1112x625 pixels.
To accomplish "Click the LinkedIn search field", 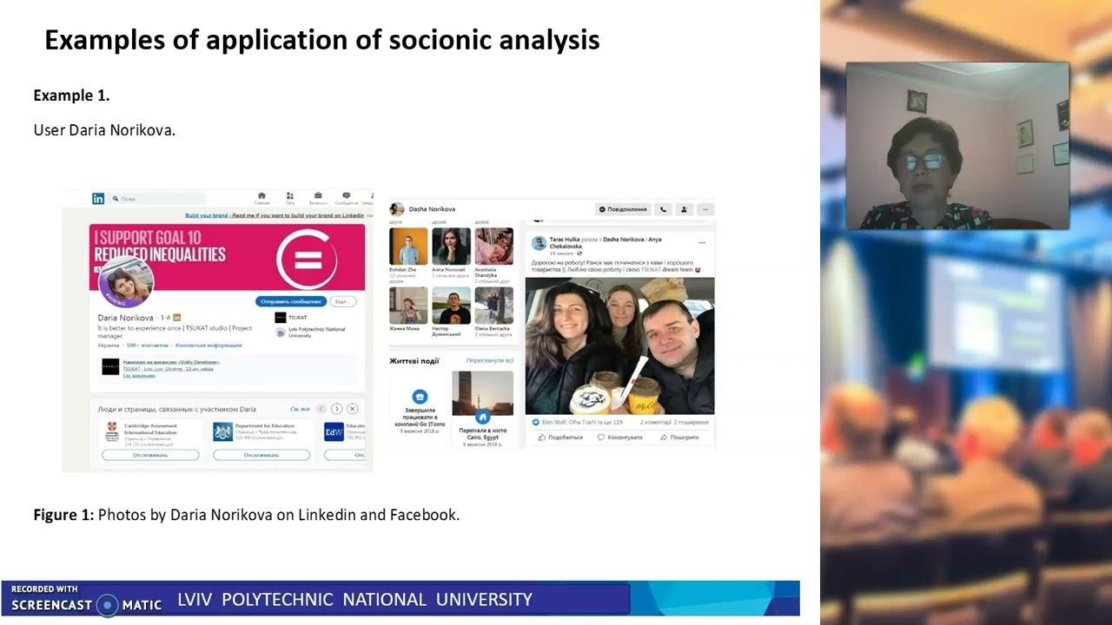I will point(157,199).
